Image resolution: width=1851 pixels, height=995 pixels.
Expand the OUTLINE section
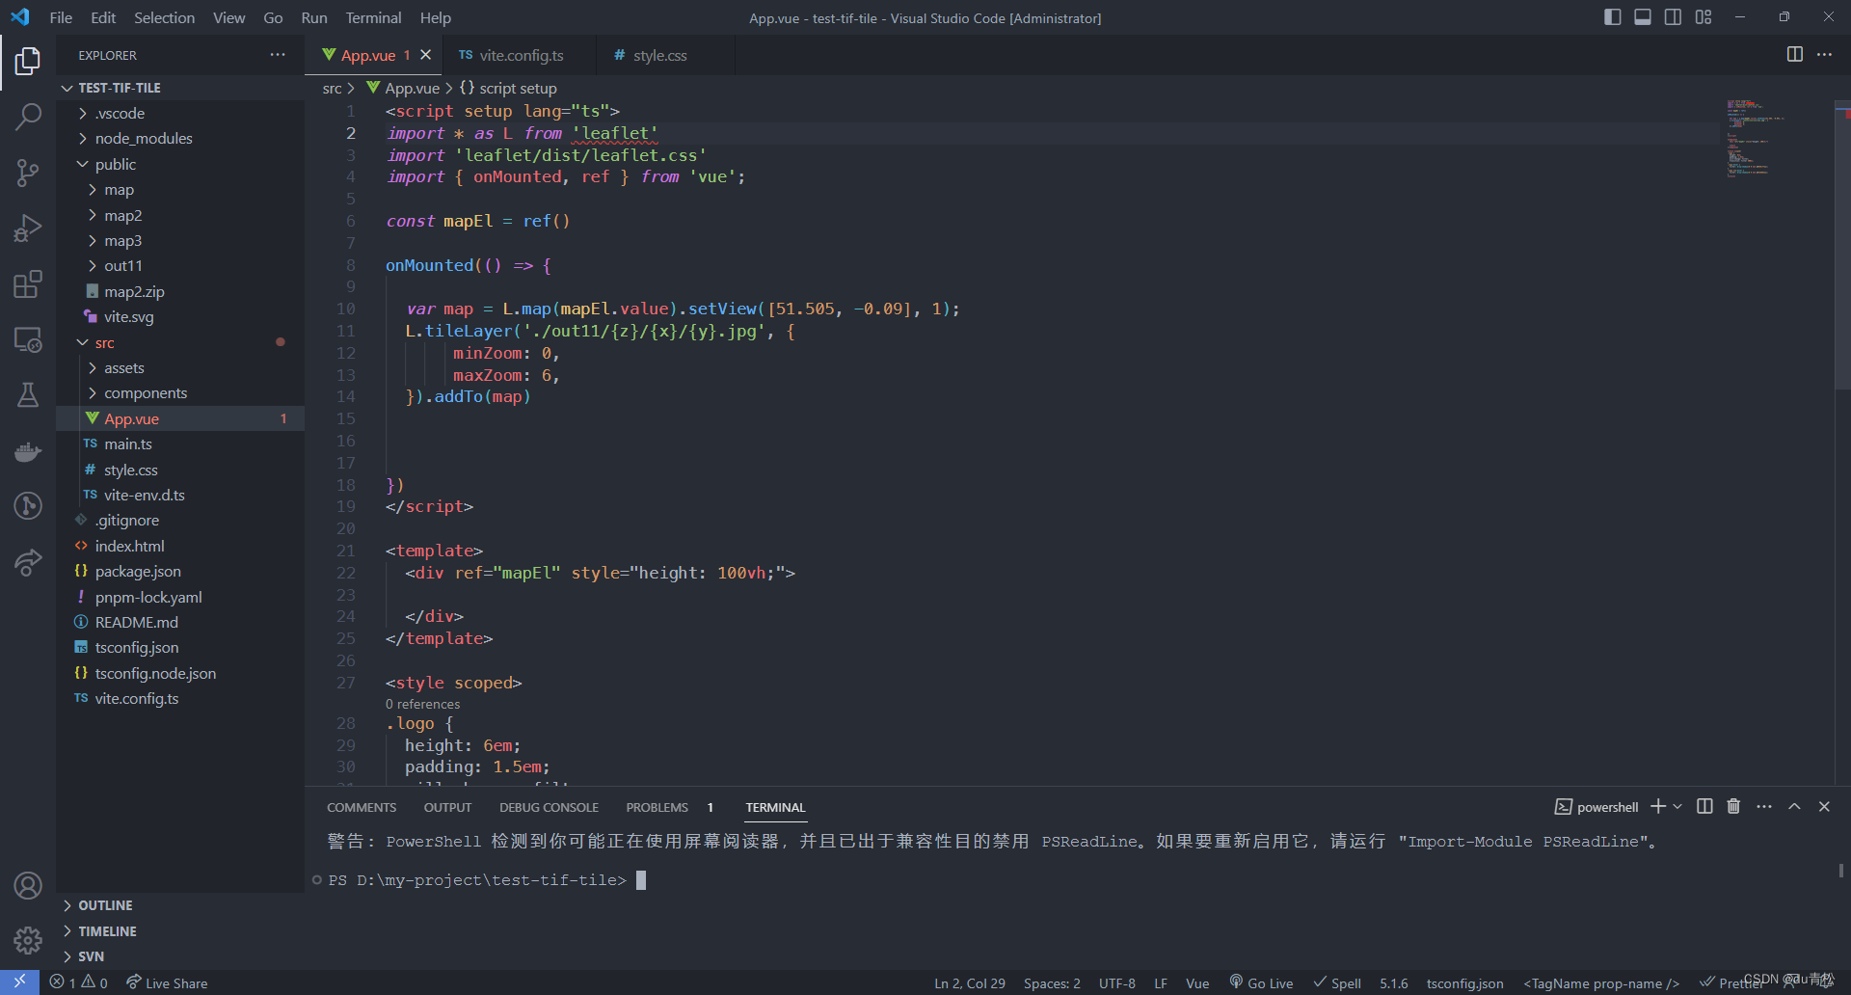180,905
